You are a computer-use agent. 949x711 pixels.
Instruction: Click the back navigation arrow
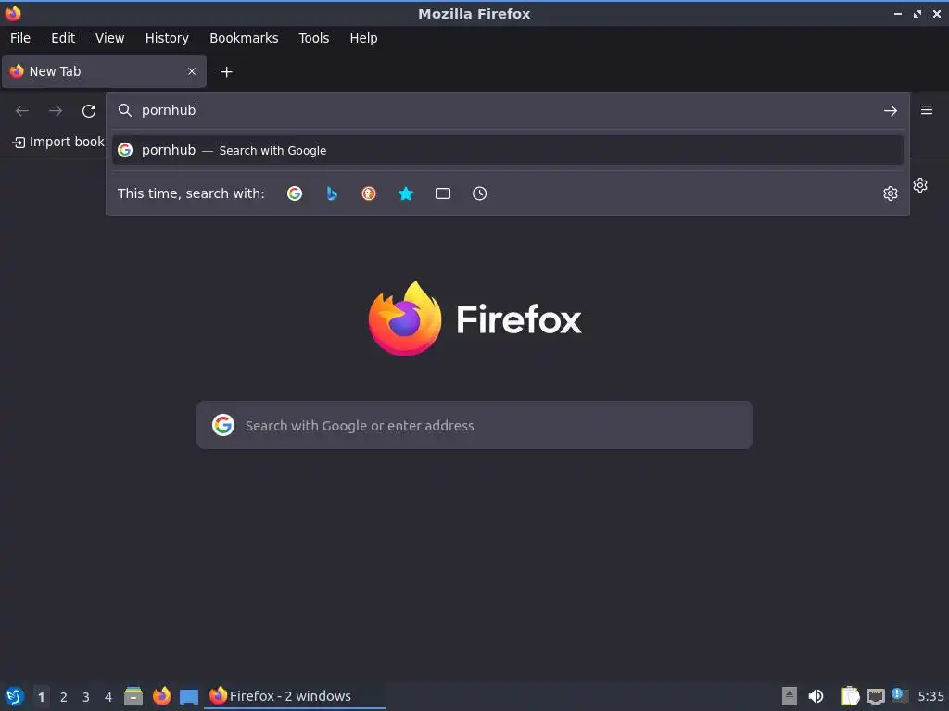coord(22,111)
